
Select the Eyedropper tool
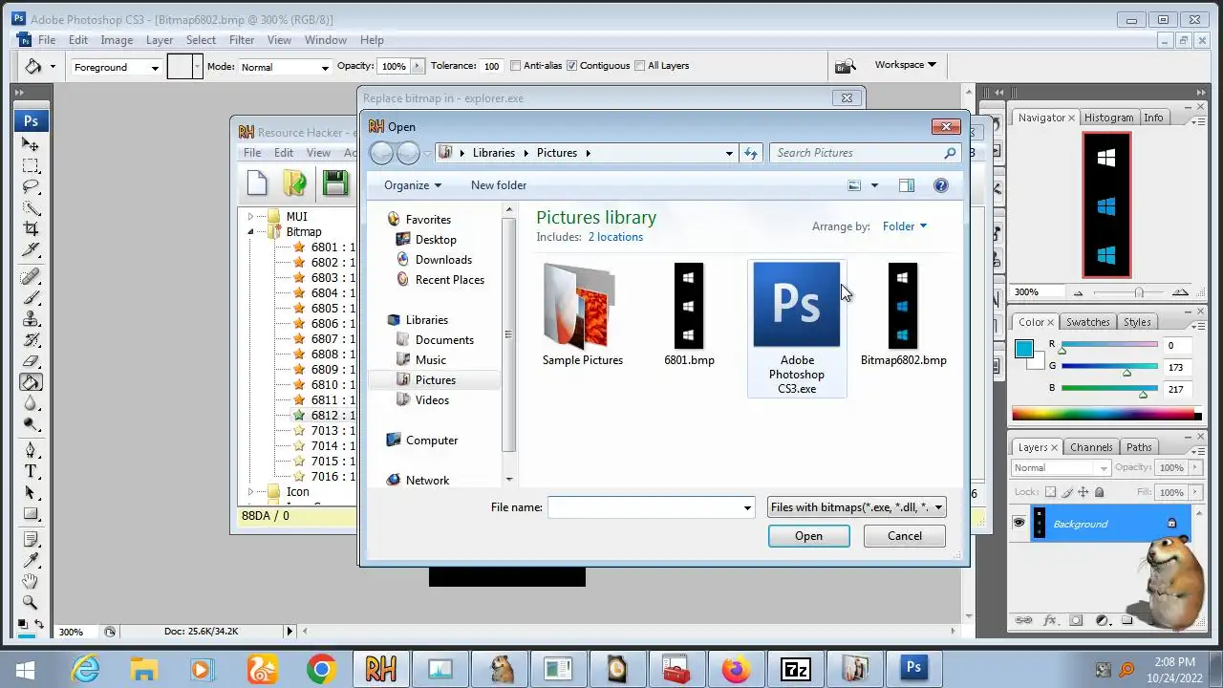click(x=31, y=561)
